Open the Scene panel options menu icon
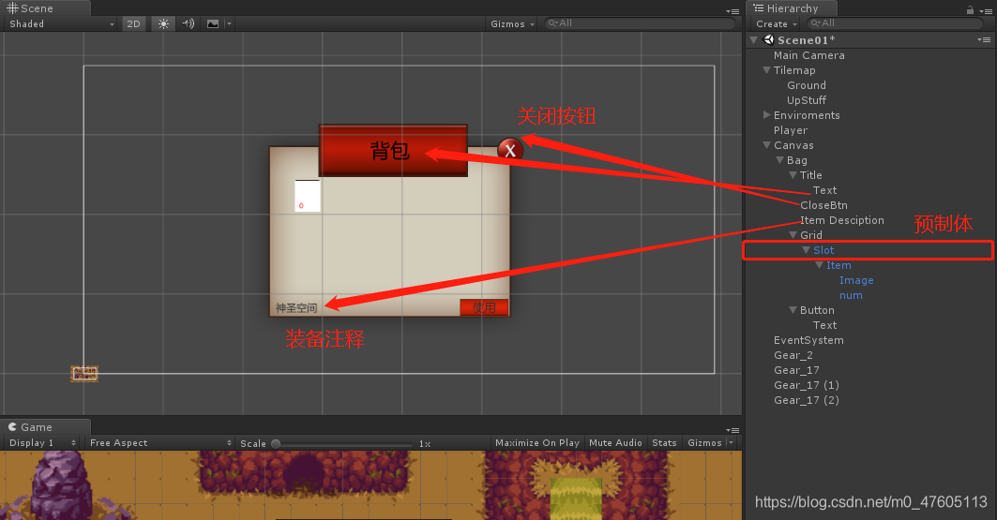997x520 pixels. (733, 11)
